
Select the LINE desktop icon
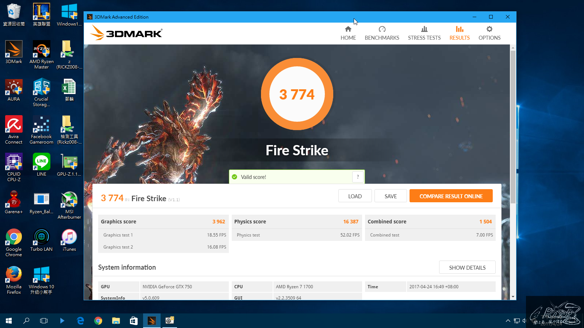[42, 165]
